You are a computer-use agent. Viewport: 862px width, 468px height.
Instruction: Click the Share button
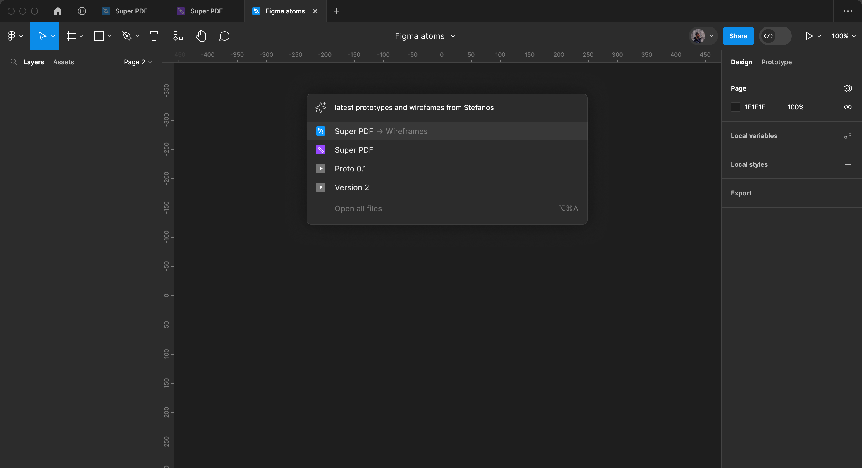point(738,36)
